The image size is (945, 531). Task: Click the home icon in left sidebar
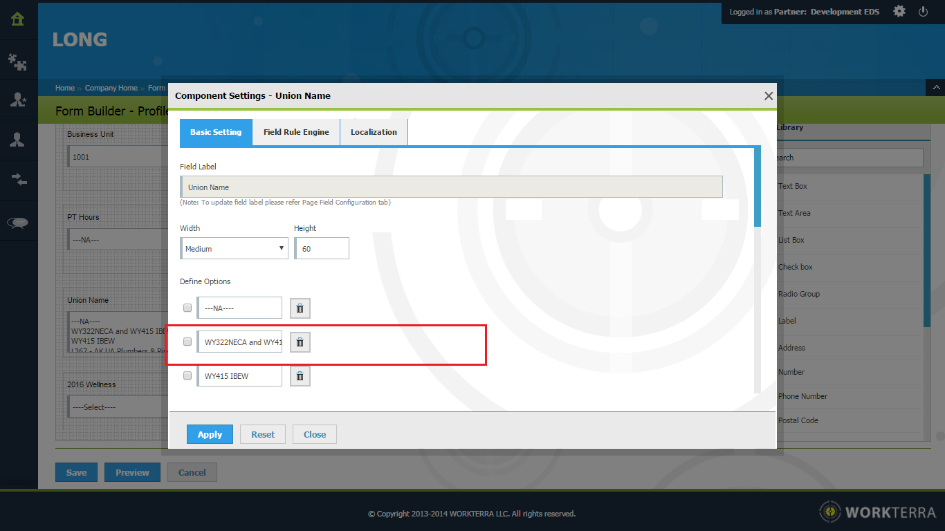pos(18,19)
